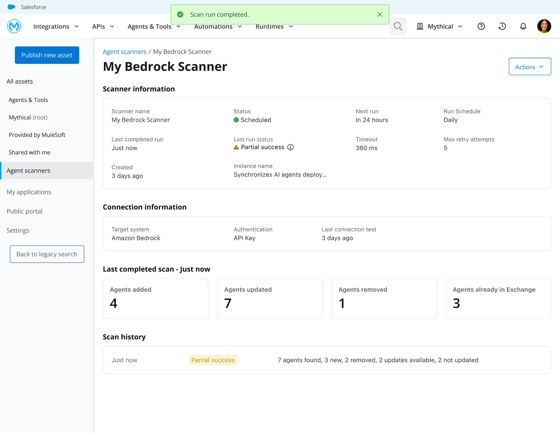
Task: Click Publish new asset button
Action: (x=47, y=55)
